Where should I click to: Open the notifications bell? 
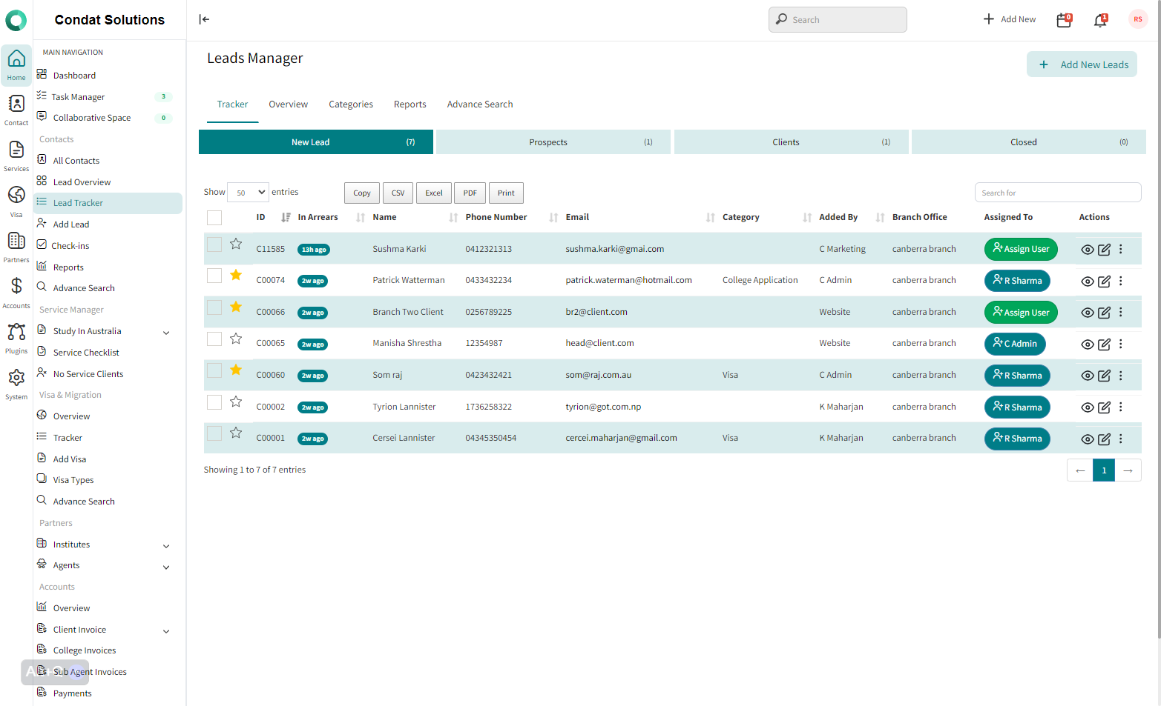tap(1101, 20)
